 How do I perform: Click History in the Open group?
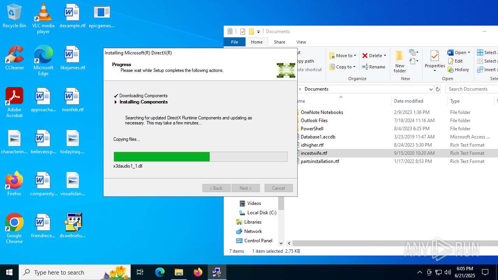[x=458, y=70]
